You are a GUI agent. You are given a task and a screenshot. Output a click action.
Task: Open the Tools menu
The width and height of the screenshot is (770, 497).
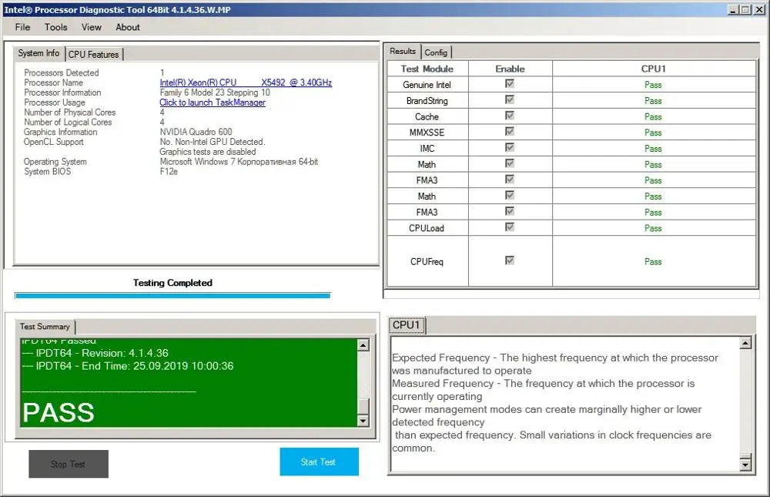[56, 27]
